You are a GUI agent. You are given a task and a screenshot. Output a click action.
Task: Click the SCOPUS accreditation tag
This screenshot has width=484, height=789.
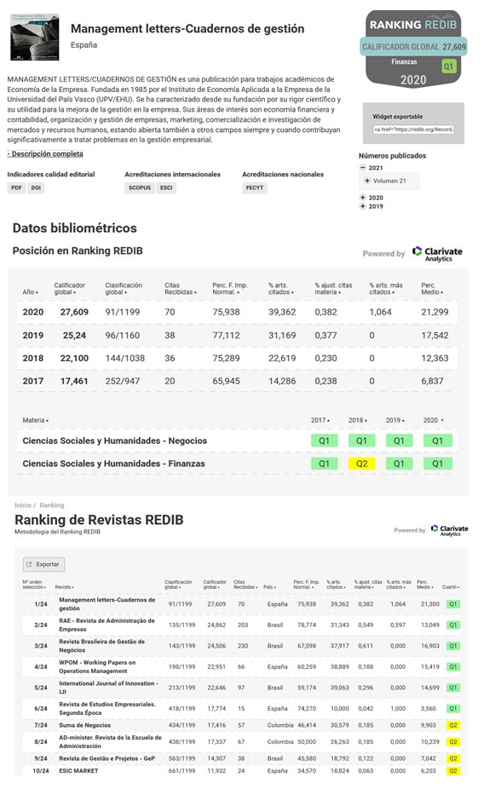(x=140, y=187)
